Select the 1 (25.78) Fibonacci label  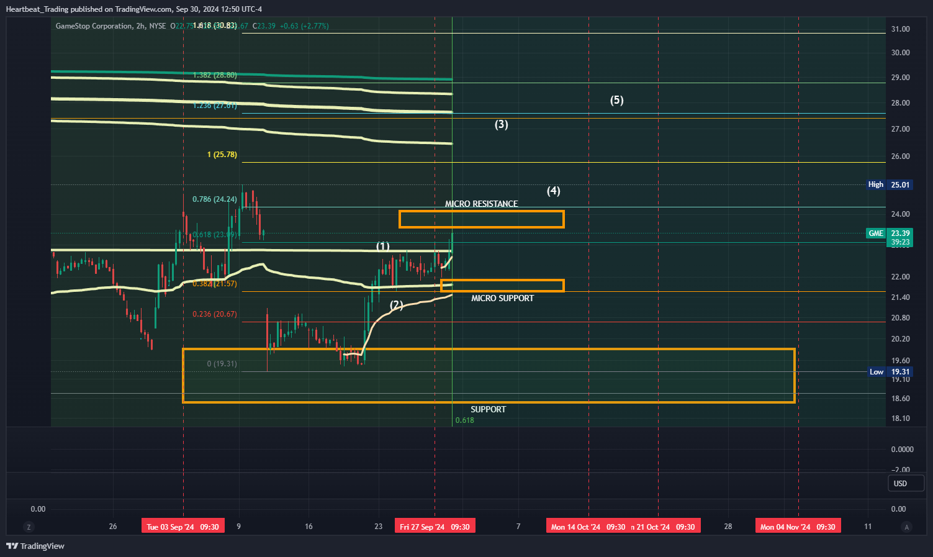tap(222, 155)
